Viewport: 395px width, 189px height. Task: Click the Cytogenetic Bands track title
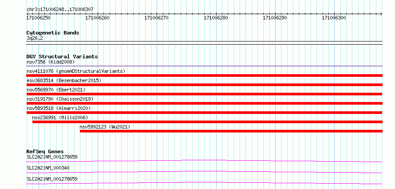coord(53,33)
